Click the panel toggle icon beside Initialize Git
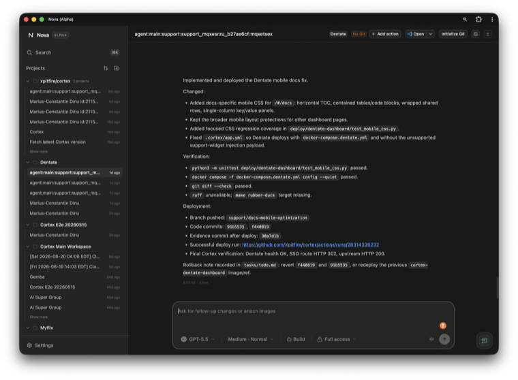Viewport: 518px width, 380px height. [475, 34]
